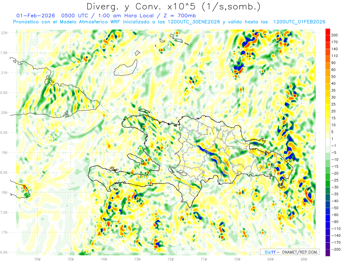Click the '1200UTC_30ENE2026' initialization time
Screen dimensions: 341x263
coord(194,22)
